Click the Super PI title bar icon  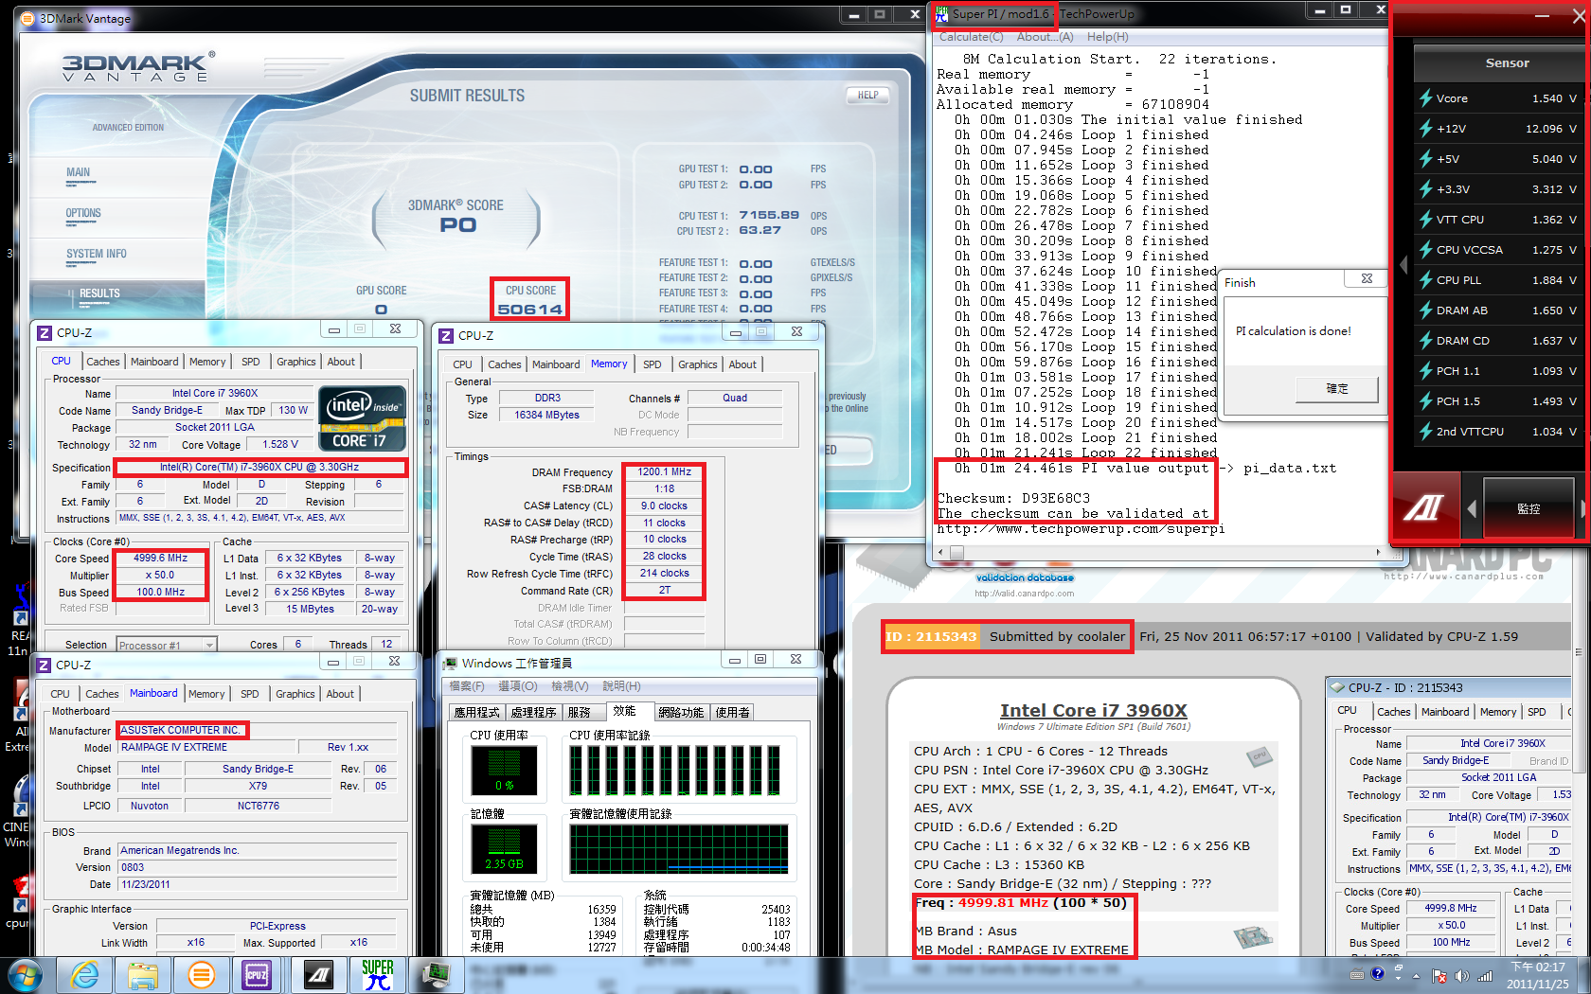(941, 13)
